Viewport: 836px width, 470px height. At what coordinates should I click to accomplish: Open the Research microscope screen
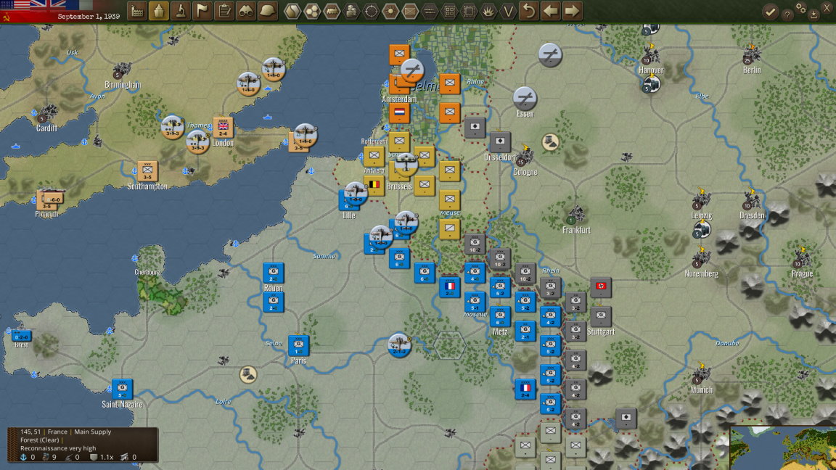[x=181, y=11]
